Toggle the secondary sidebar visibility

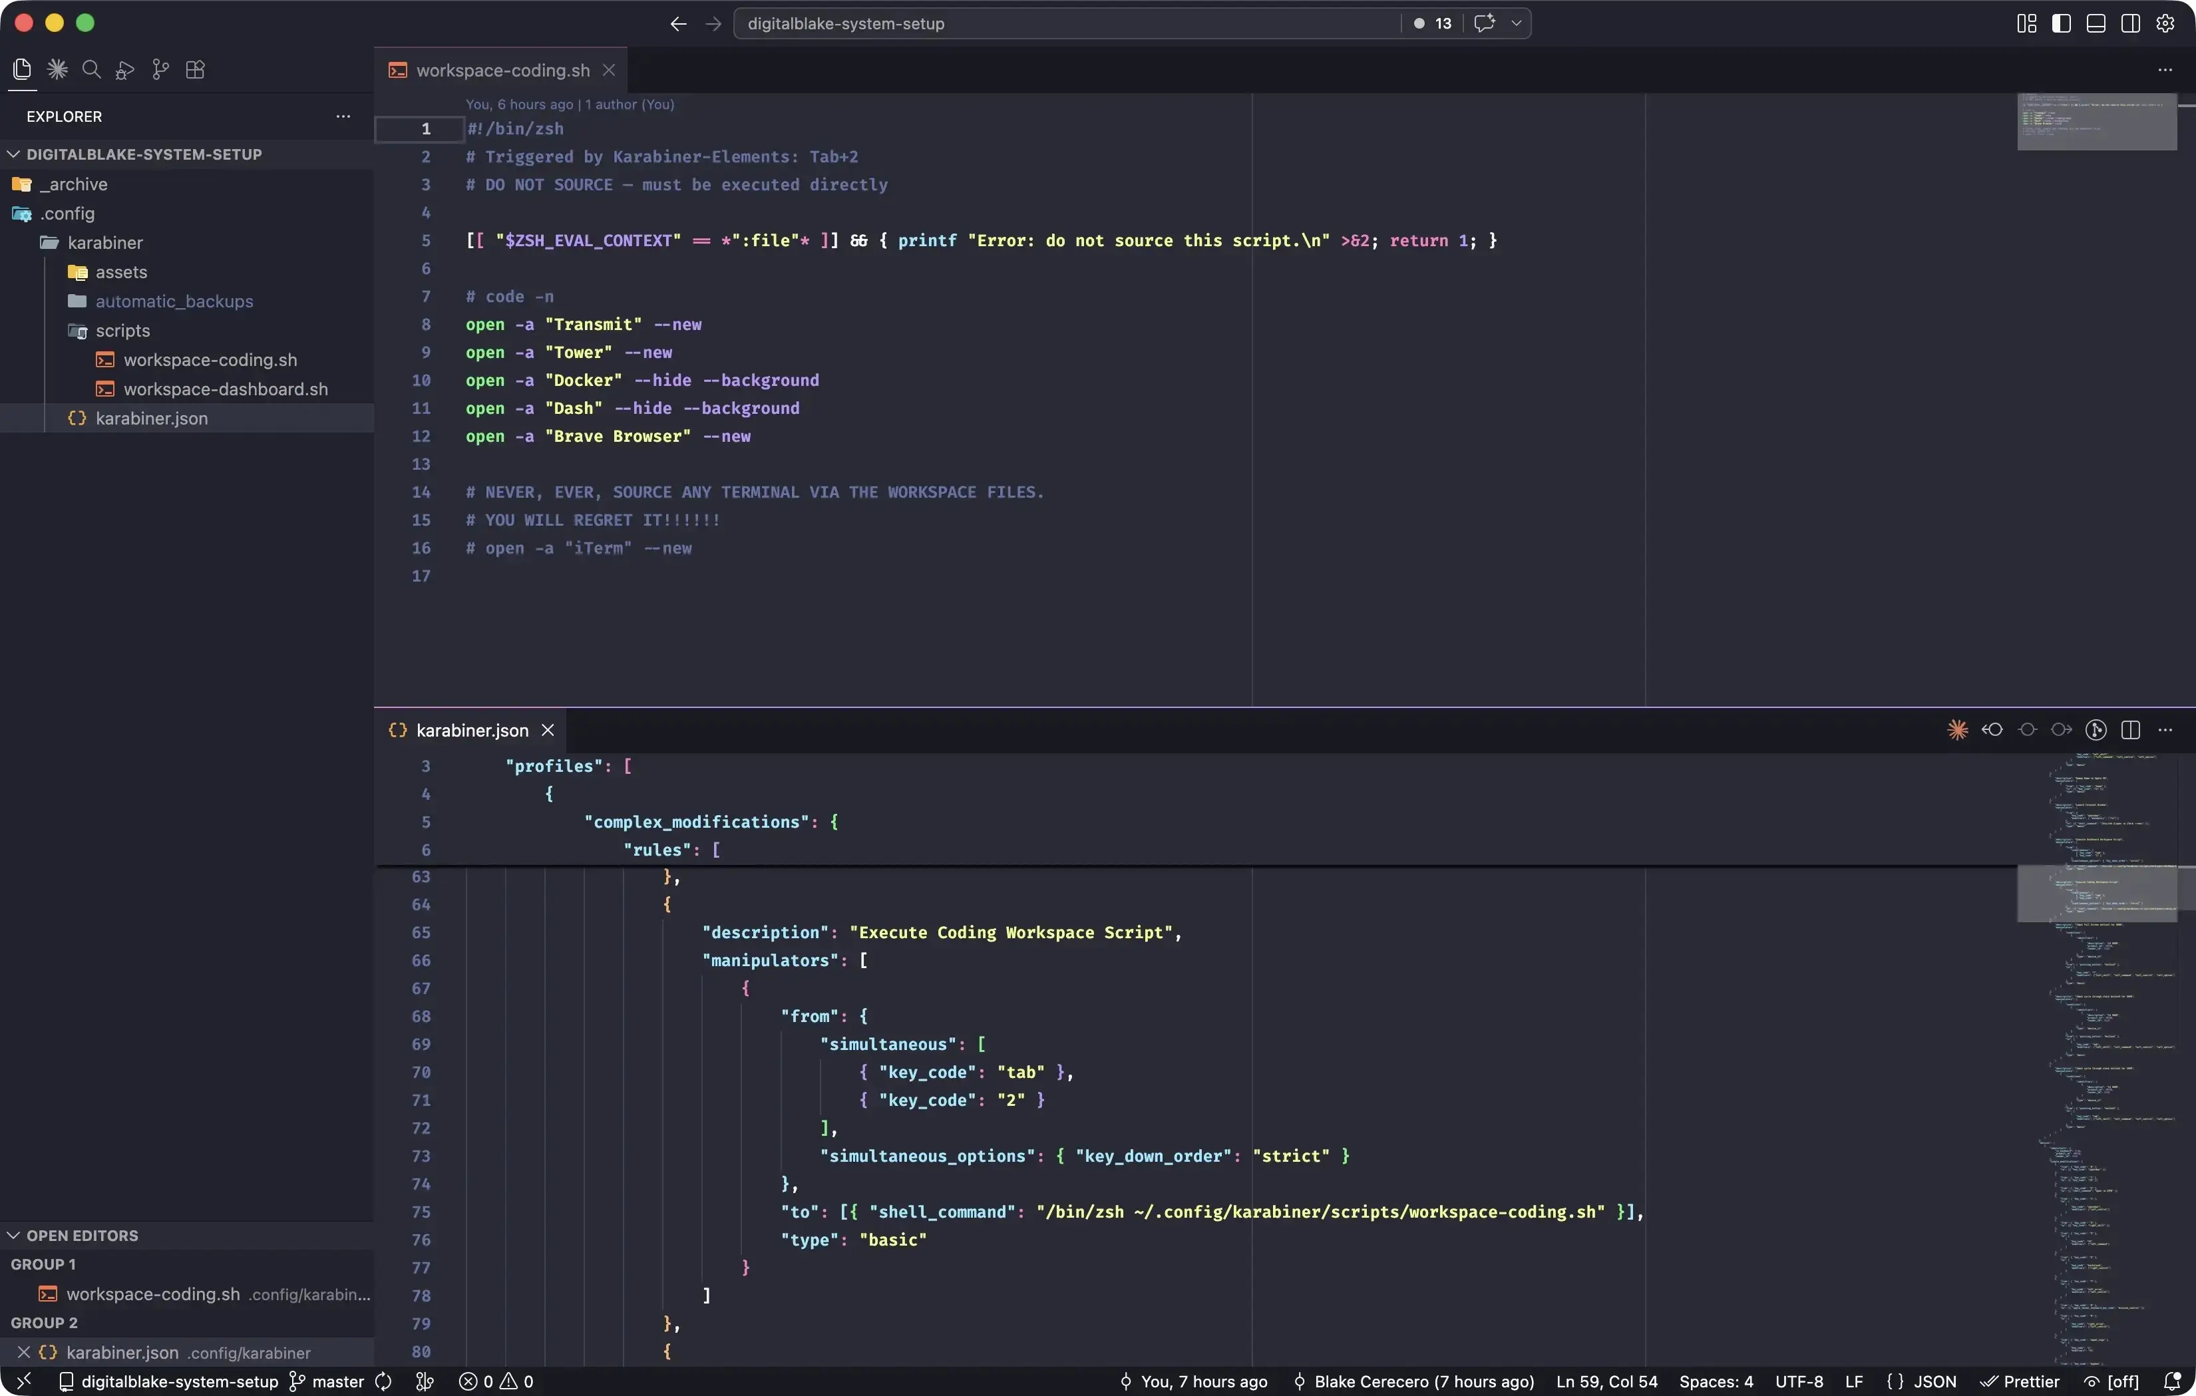coord(2130,24)
